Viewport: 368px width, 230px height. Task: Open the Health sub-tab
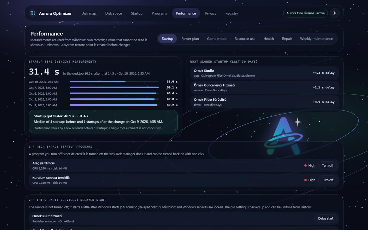[x=269, y=39]
